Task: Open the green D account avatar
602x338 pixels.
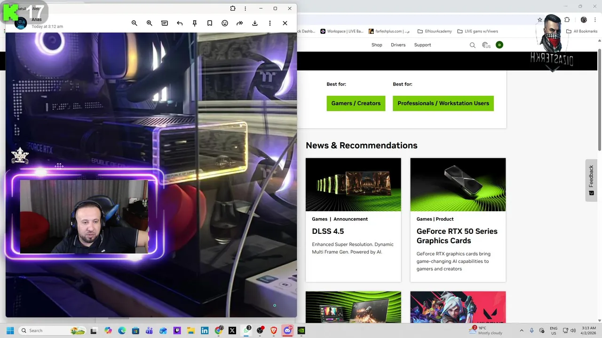Action: (499, 45)
